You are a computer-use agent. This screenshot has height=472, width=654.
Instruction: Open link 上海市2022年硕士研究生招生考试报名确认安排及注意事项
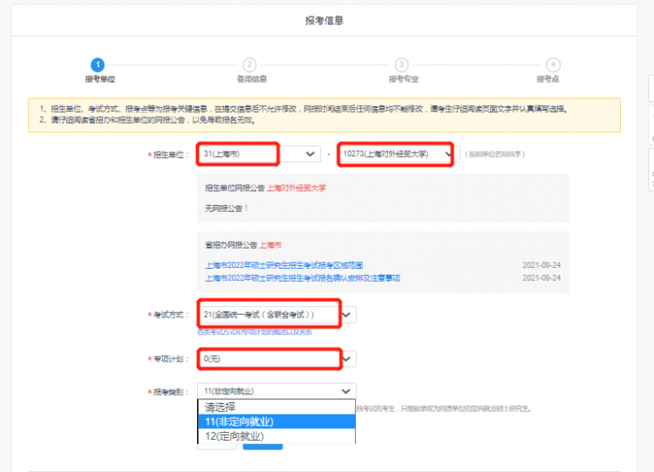[x=303, y=278]
